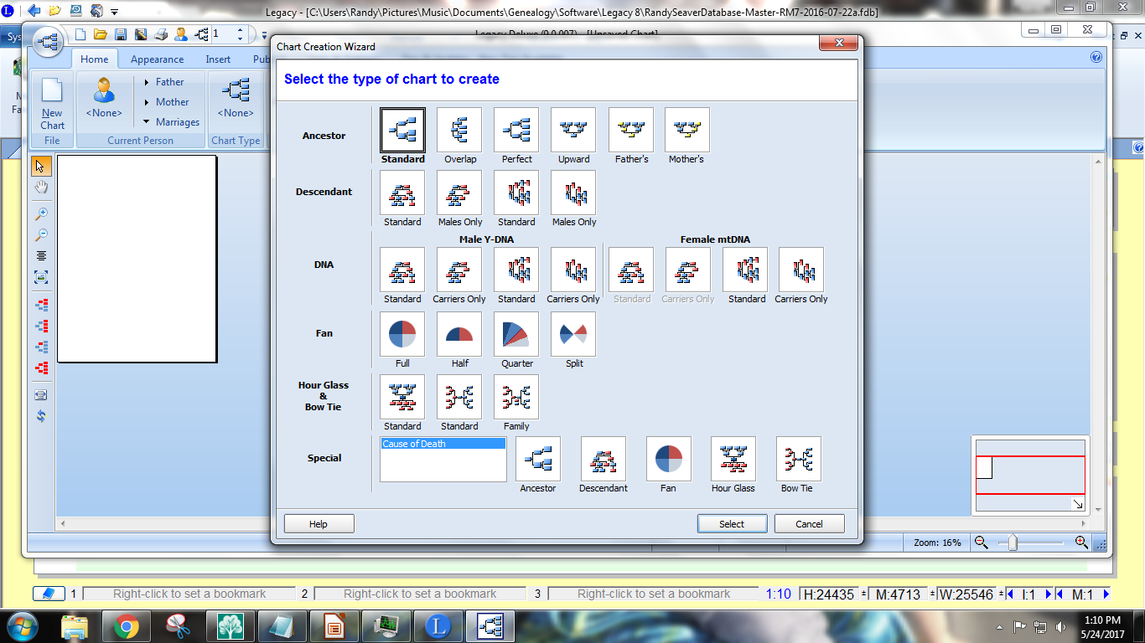Click zoom in button beside zoom slider
Viewport: 1145px width, 643px height.
[x=1081, y=543]
